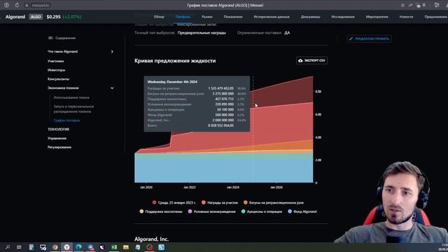This screenshot has height=252, width=448.
Task: Open Запуск и первоначальное распределение токенов
Action: pyautogui.click(x=73, y=109)
